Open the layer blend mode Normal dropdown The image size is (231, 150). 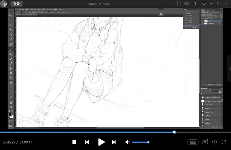click(x=207, y=15)
